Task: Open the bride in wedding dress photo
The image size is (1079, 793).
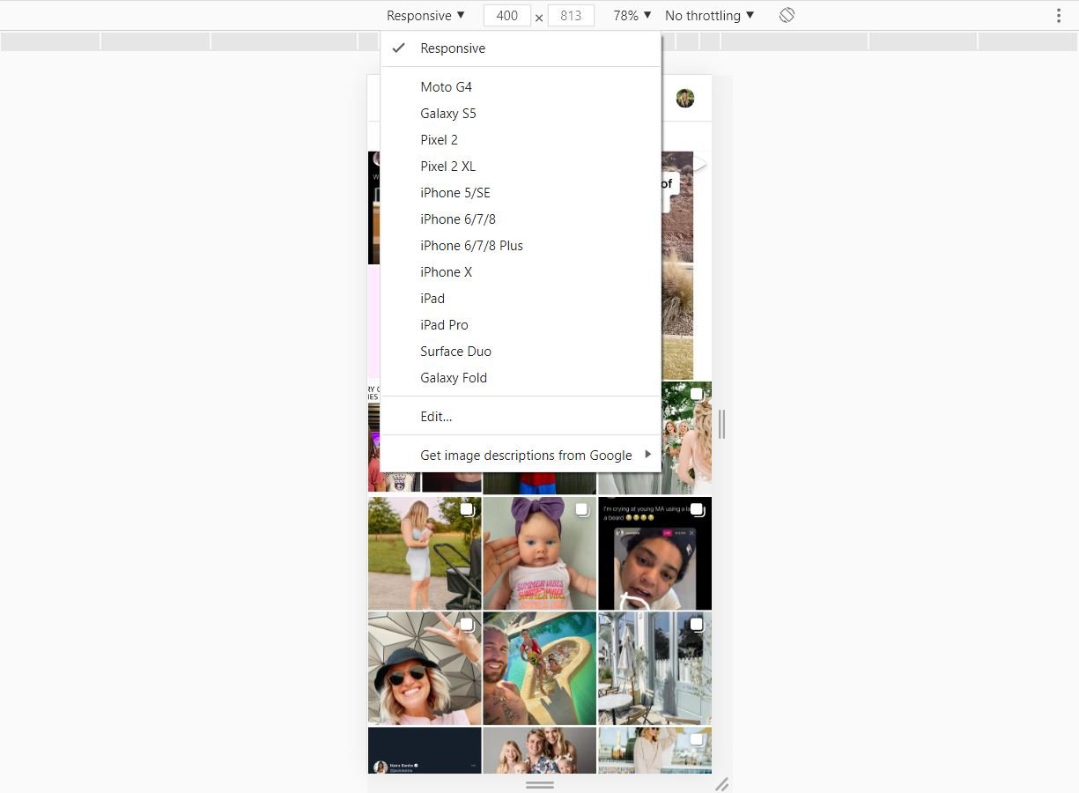Action: (686, 438)
